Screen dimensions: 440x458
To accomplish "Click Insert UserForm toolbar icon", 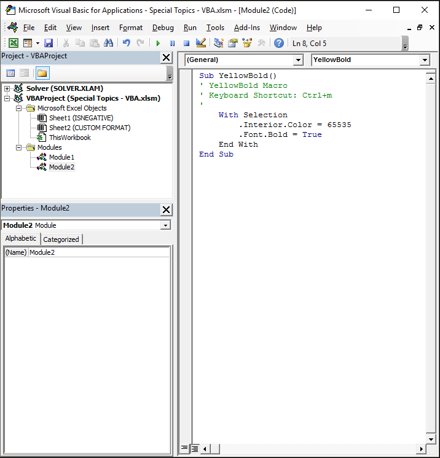I will point(28,43).
